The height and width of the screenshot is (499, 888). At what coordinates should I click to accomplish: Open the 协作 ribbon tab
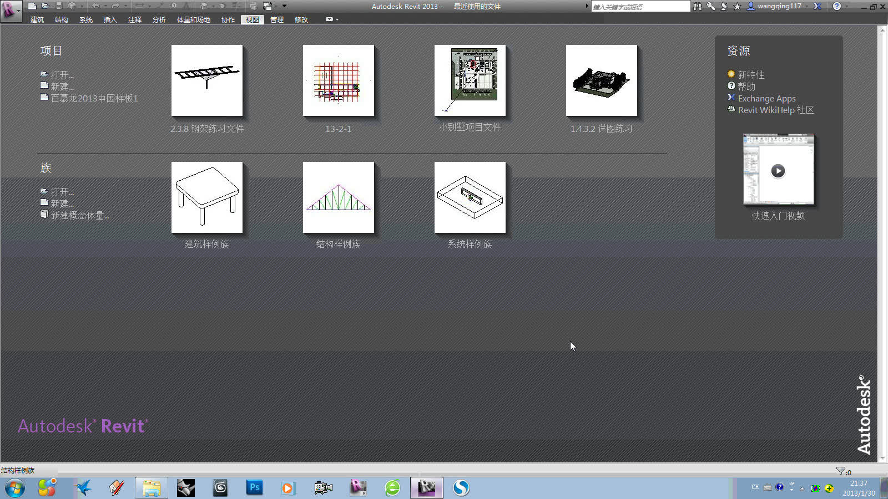tap(228, 19)
